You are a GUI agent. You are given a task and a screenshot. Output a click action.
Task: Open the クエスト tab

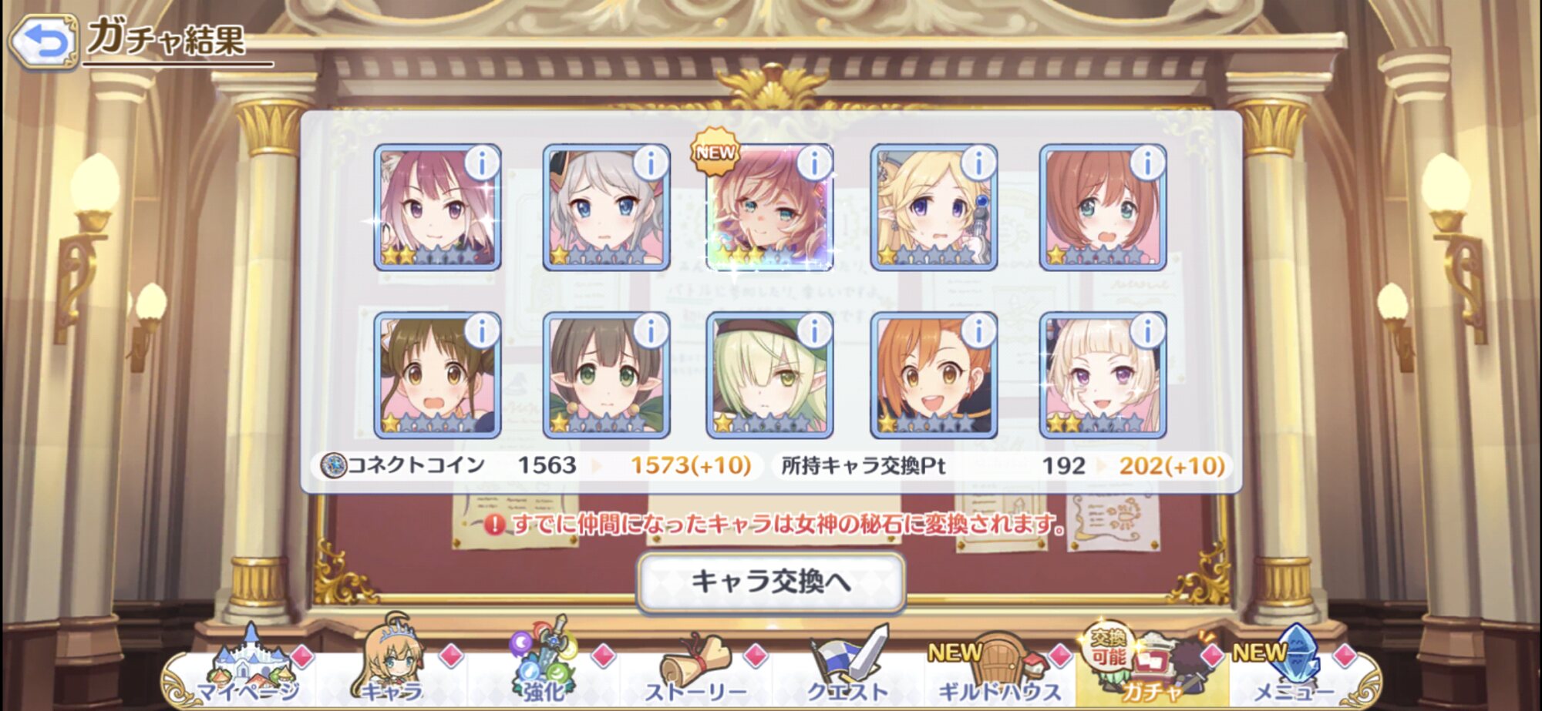[847, 666]
